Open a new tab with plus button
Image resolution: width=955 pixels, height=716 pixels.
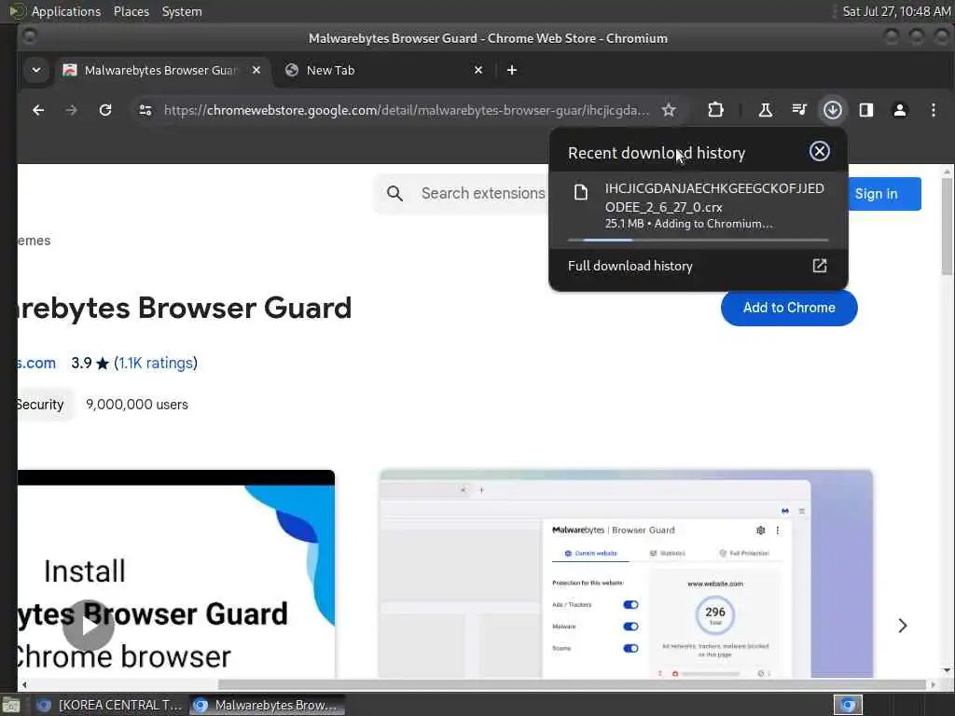tap(512, 70)
